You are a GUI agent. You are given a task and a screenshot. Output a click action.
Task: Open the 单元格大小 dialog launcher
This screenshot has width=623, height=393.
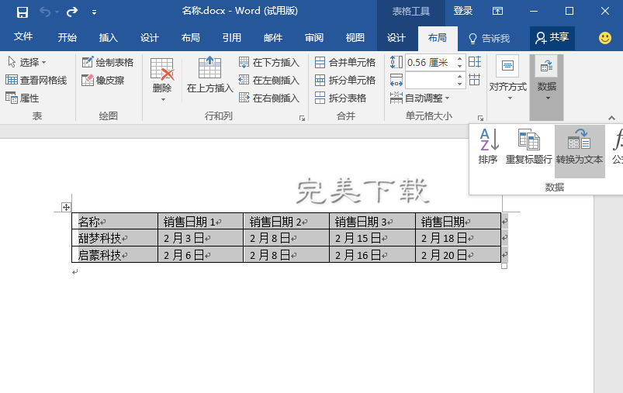click(480, 118)
